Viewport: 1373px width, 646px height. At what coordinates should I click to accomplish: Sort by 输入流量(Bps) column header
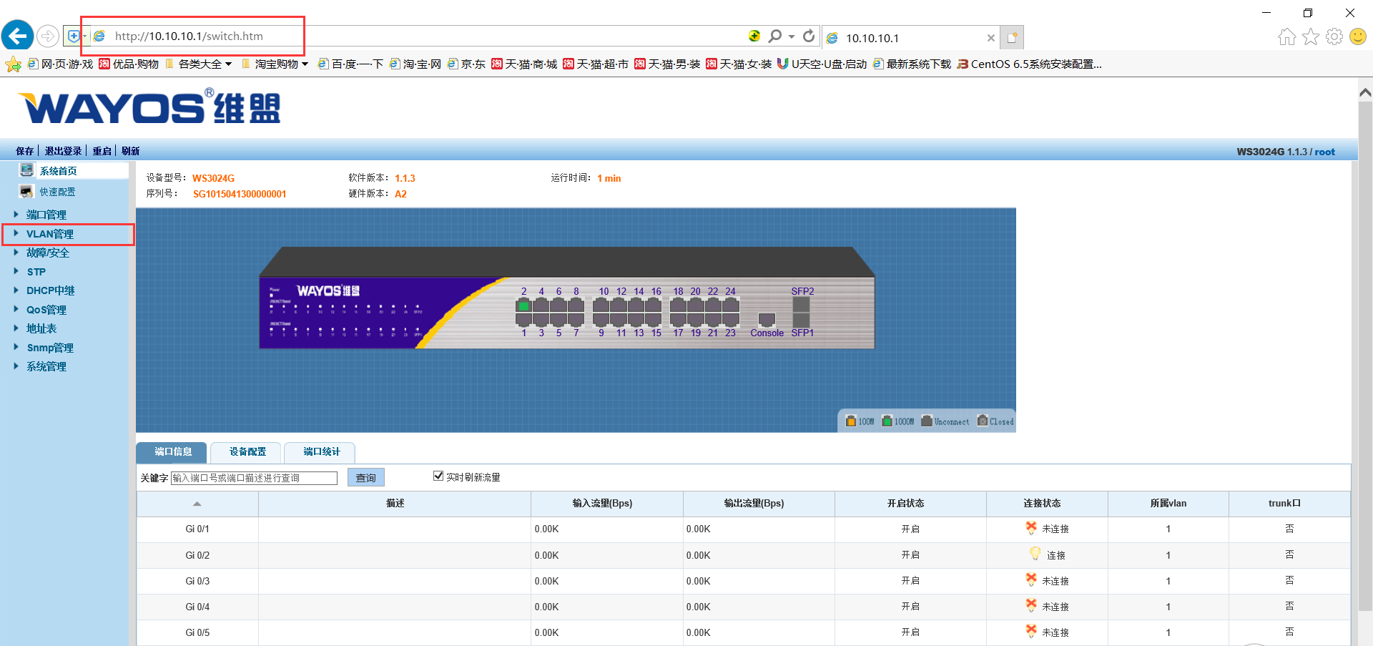(602, 504)
